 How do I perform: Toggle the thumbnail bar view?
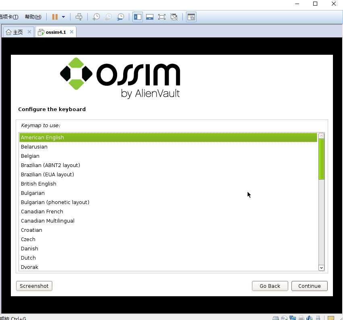[x=150, y=17]
